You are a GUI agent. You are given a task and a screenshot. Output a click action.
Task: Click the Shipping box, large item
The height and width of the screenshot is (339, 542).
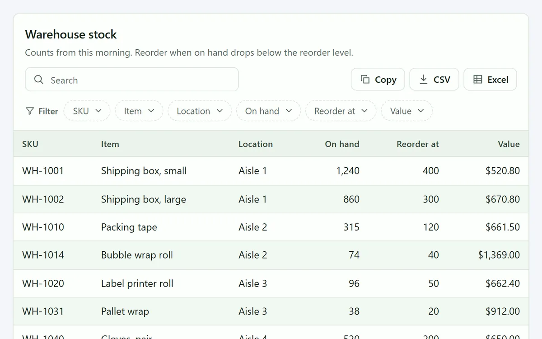pos(144,199)
